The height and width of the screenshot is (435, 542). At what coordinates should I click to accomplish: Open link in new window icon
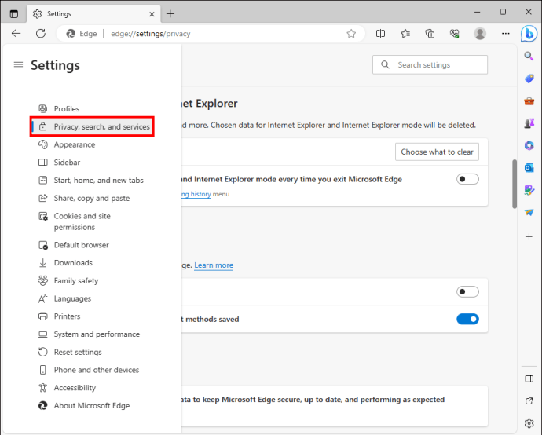tap(529, 400)
